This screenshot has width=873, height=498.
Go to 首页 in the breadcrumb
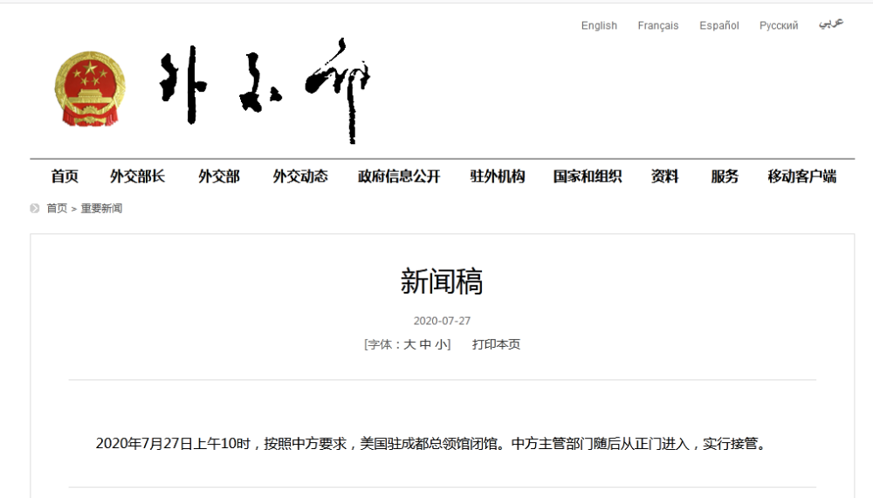pyautogui.click(x=57, y=208)
